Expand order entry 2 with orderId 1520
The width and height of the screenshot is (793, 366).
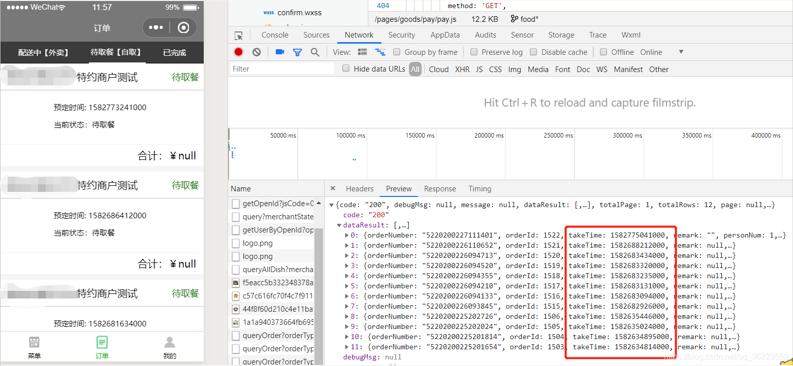(347, 256)
